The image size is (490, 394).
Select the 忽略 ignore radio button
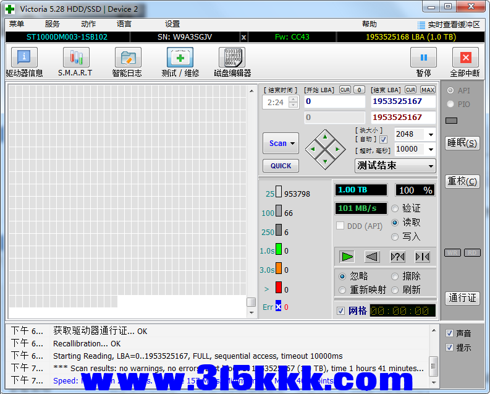coord(342,276)
